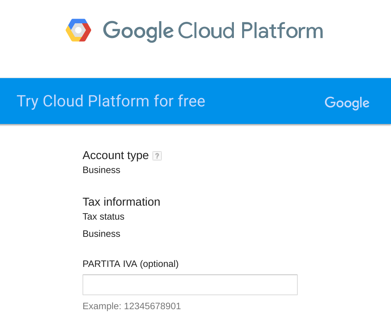Select the question mark icon beside Account type
Screen dimensions: 391x321
point(157,155)
